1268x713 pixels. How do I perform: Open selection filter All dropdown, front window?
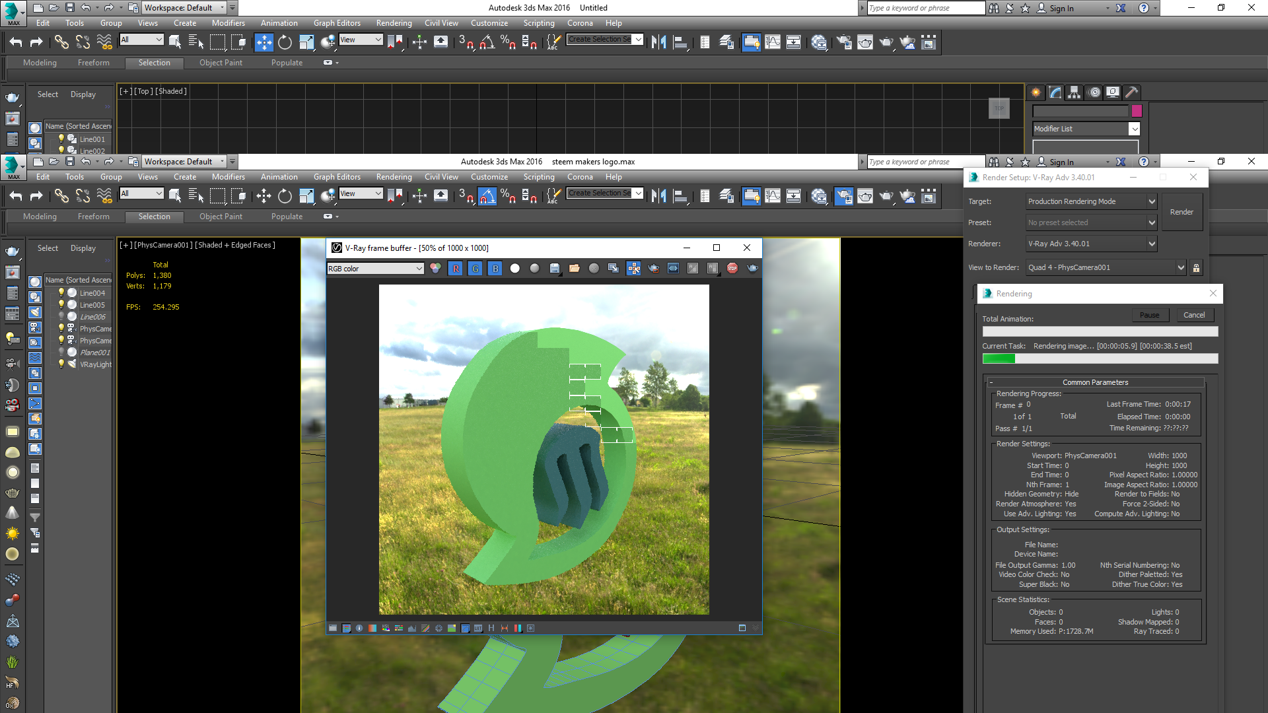pyautogui.click(x=141, y=193)
